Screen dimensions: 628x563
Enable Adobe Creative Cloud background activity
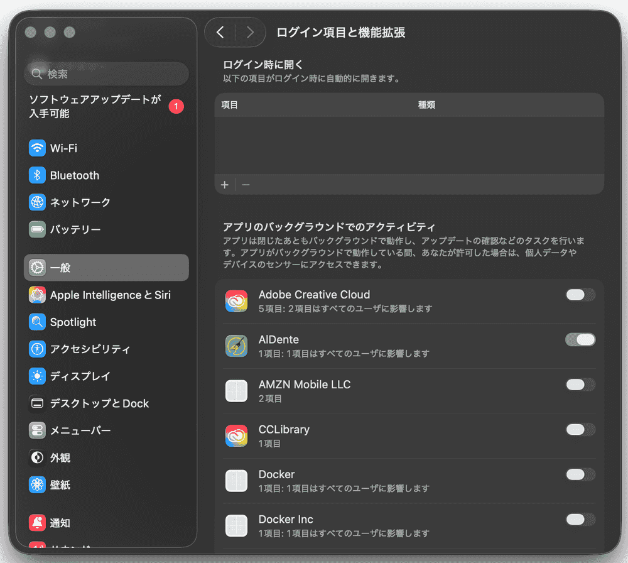580,295
